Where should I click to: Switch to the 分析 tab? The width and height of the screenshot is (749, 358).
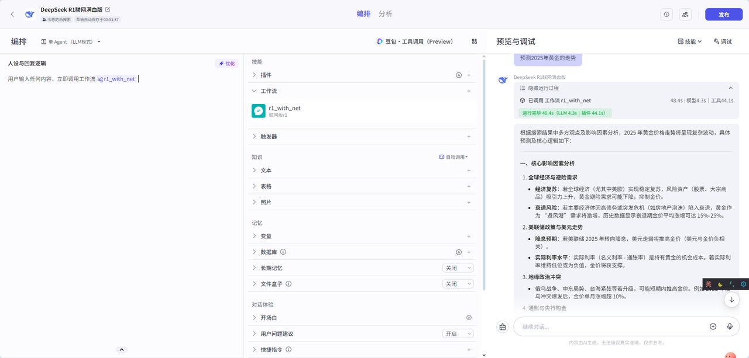pyautogui.click(x=385, y=14)
